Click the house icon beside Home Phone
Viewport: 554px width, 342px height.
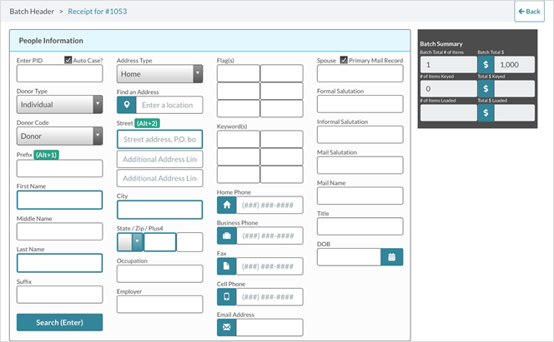click(227, 205)
